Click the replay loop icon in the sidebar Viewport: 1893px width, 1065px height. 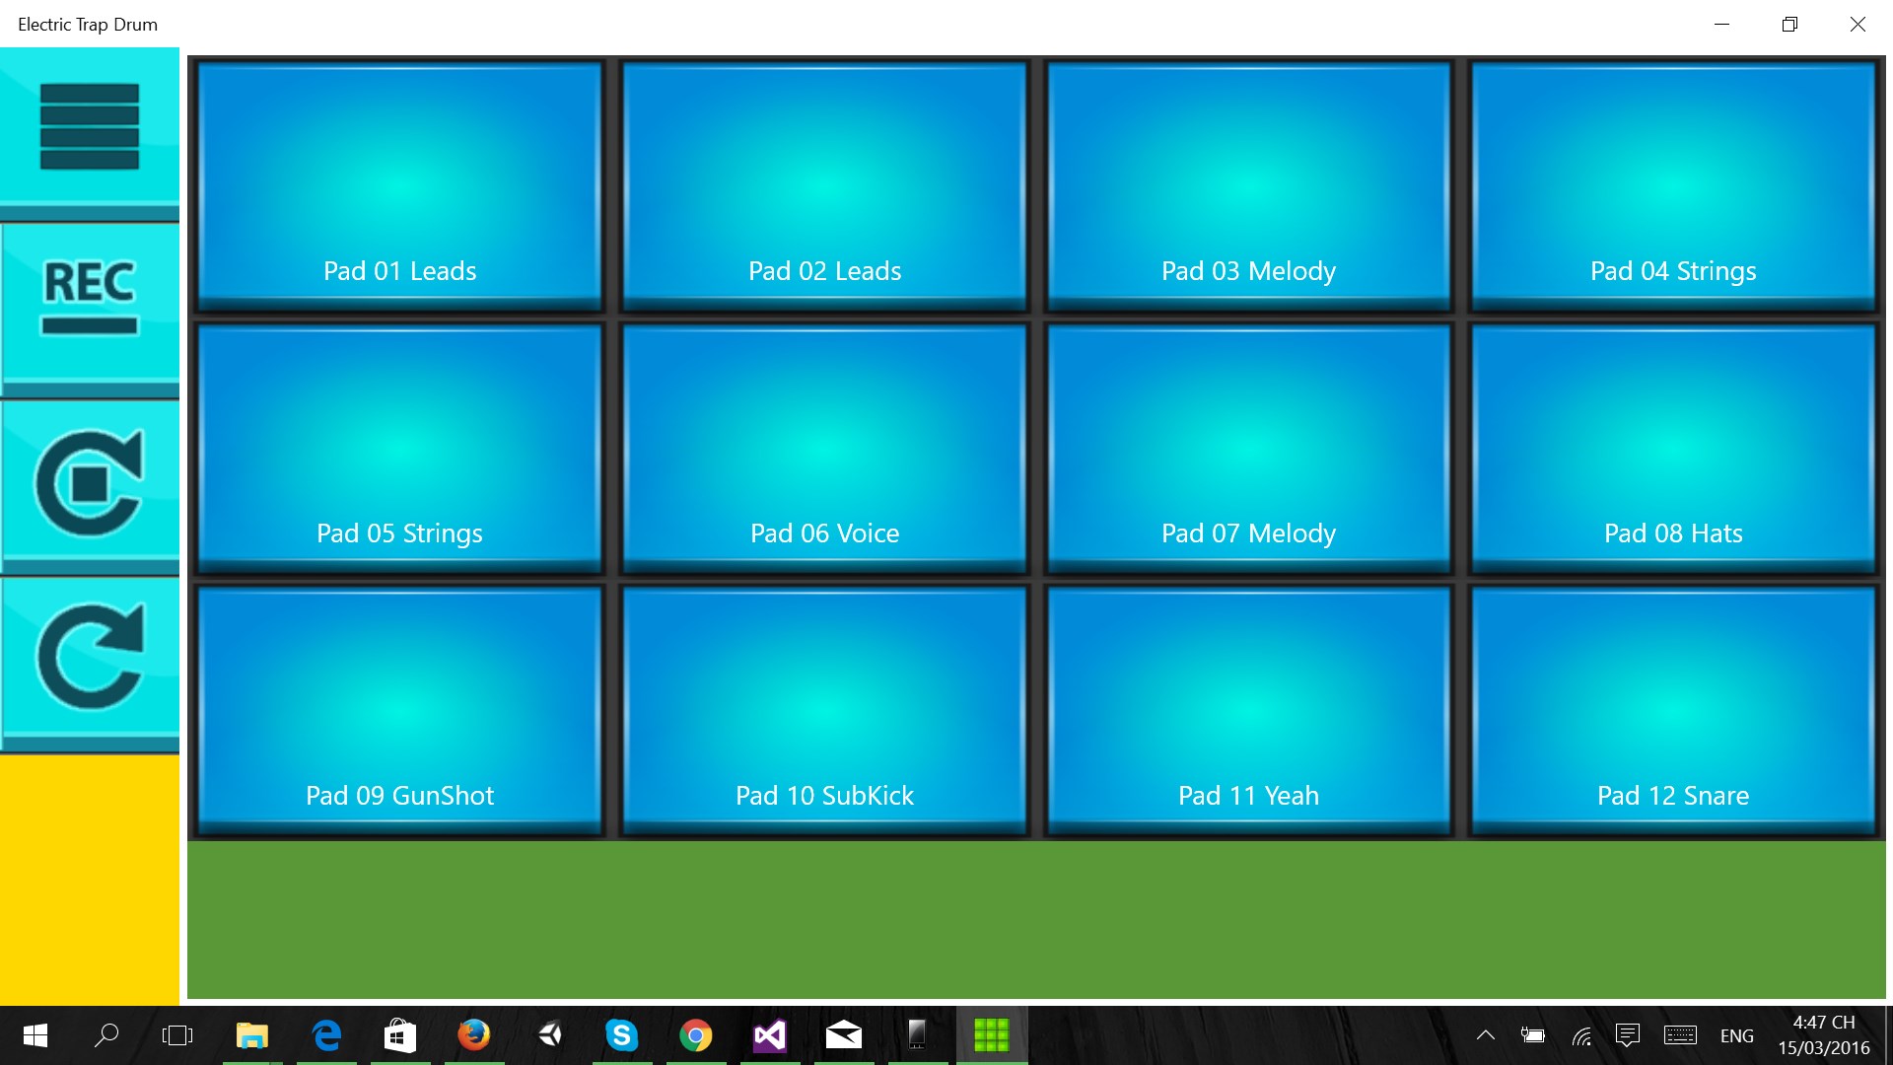tap(88, 656)
